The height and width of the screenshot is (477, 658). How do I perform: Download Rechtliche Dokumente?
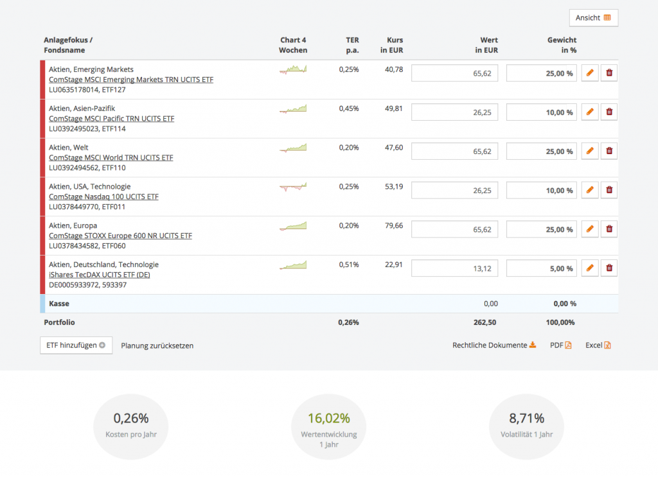(494, 345)
